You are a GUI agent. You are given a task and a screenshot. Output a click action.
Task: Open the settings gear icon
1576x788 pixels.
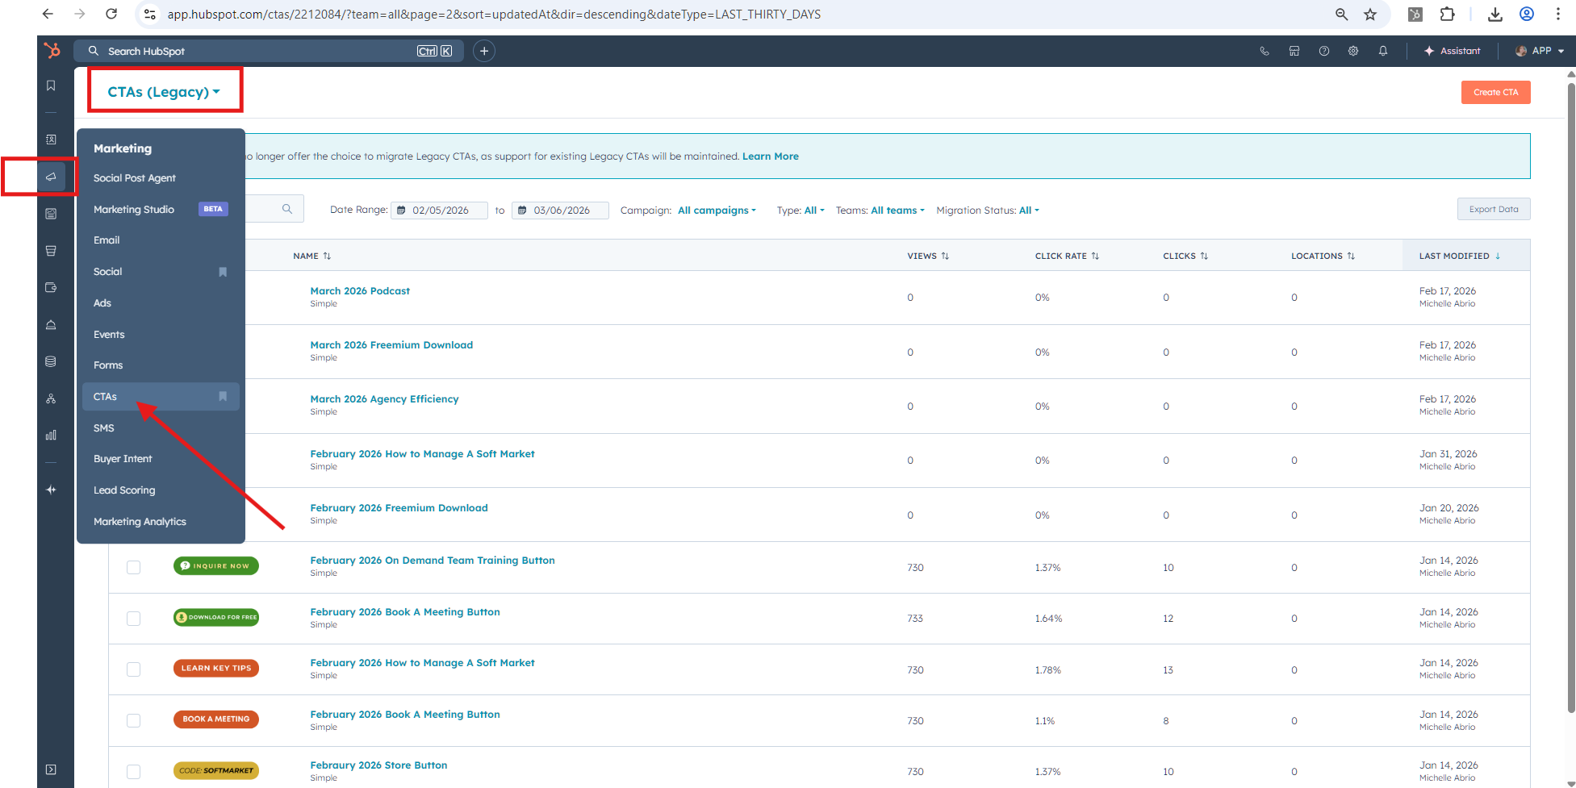tap(1353, 51)
